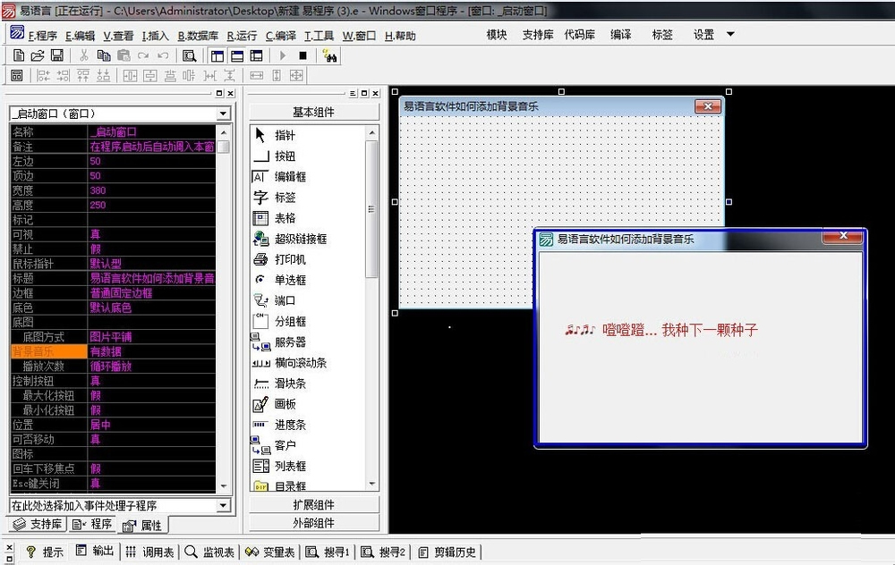Click the Open file folder icon
The image size is (895, 565).
pyautogui.click(x=38, y=55)
